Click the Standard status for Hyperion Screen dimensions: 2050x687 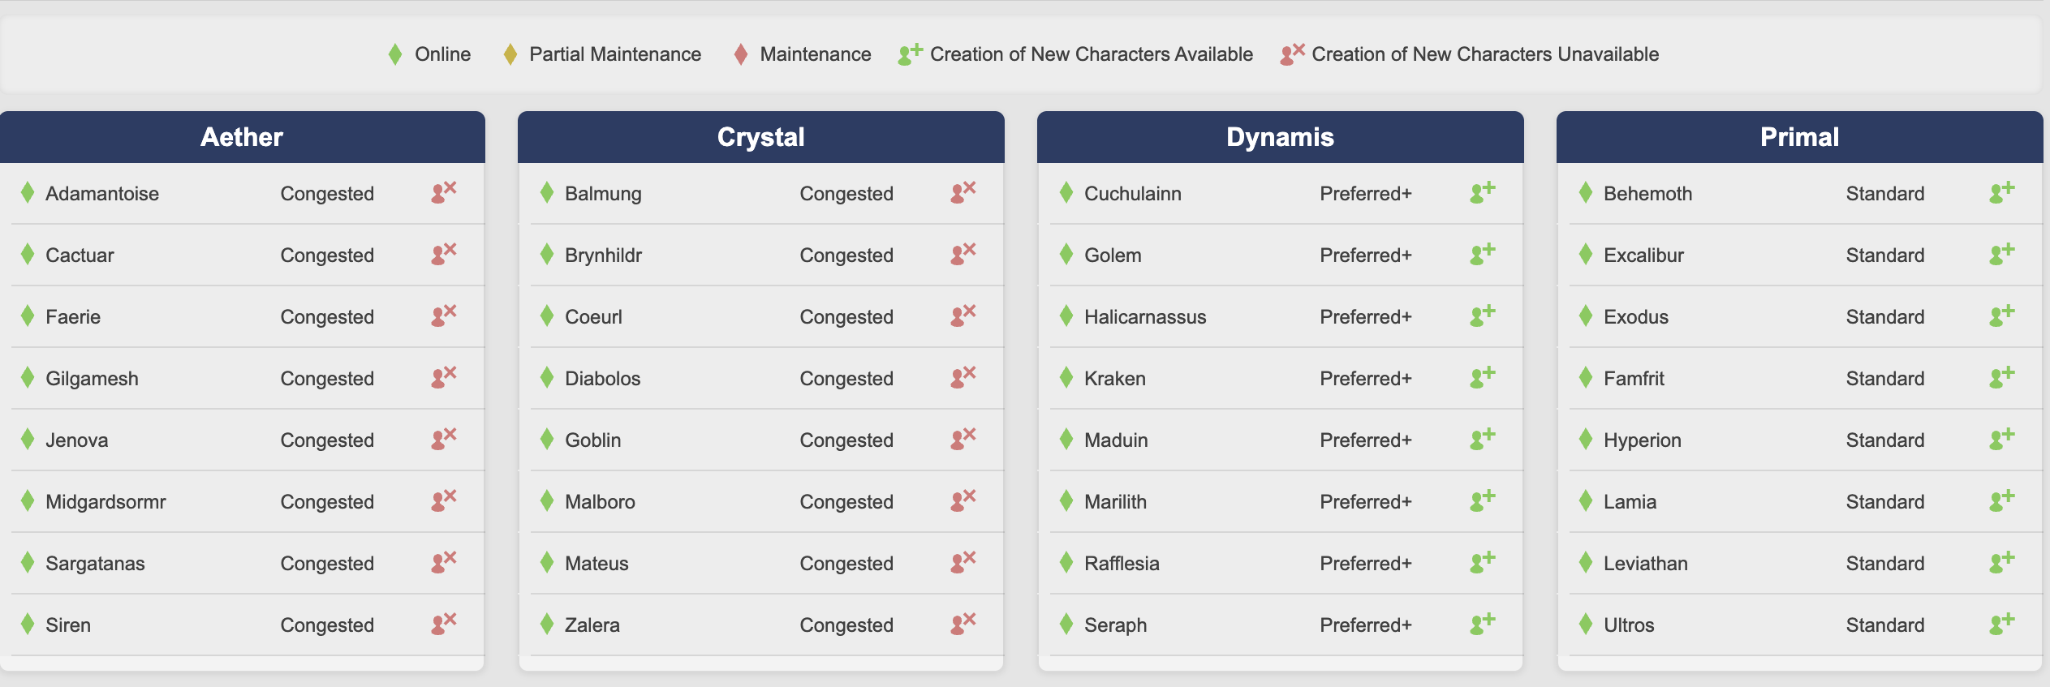click(x=1885, y=440)
